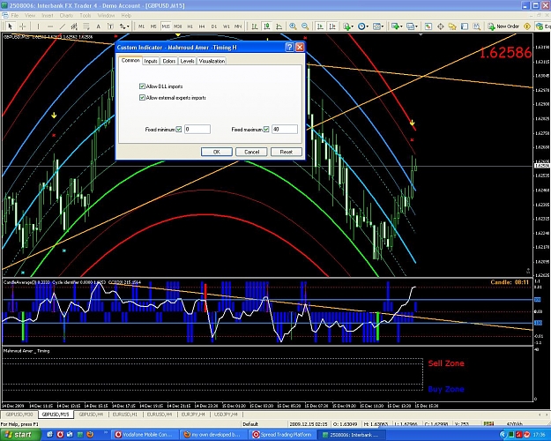Viewport: 551px width, 441px height.
Task: Select the text 'A' tool
Action: click(99, 26)
